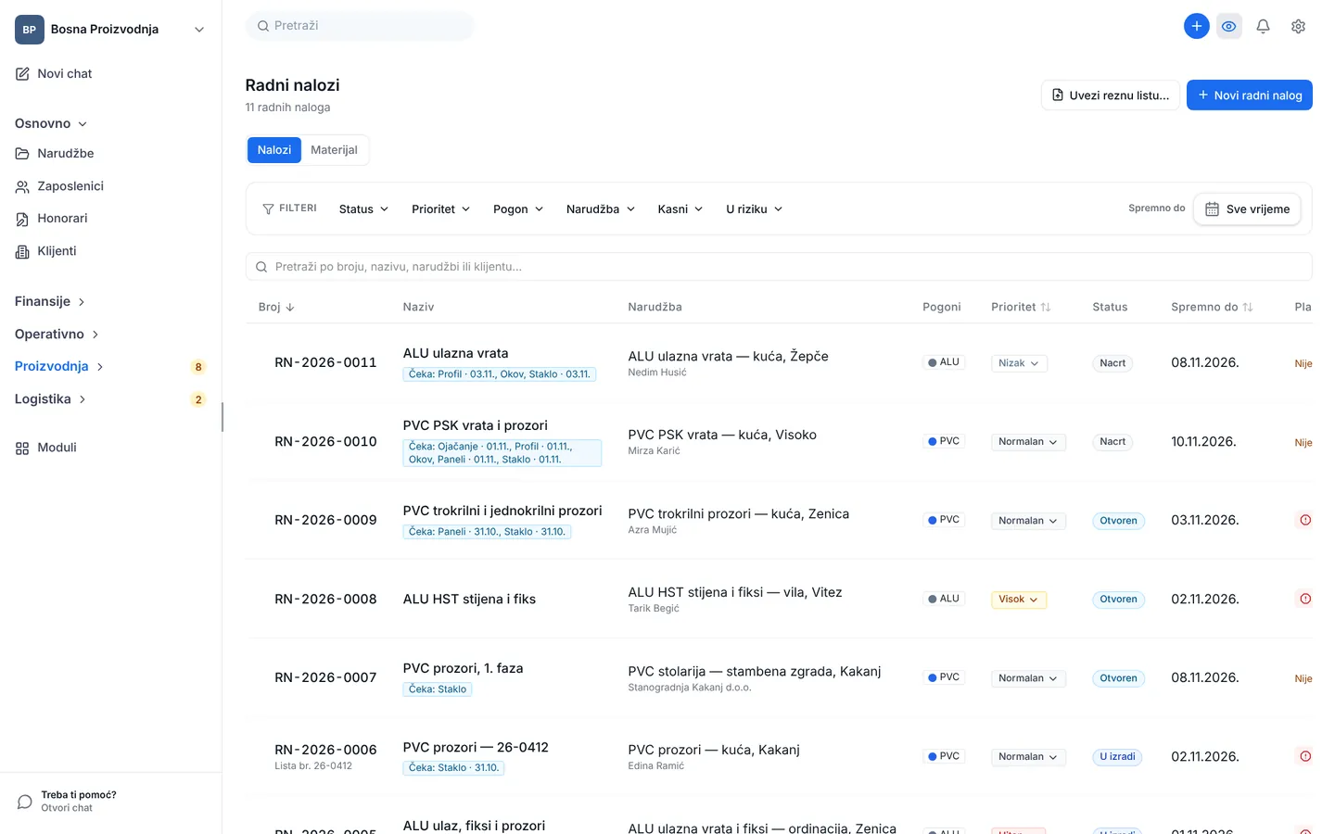Expand the Logistika sidebar section
The width and height of the screenshot is (1335, 834).
pos(50,399)
